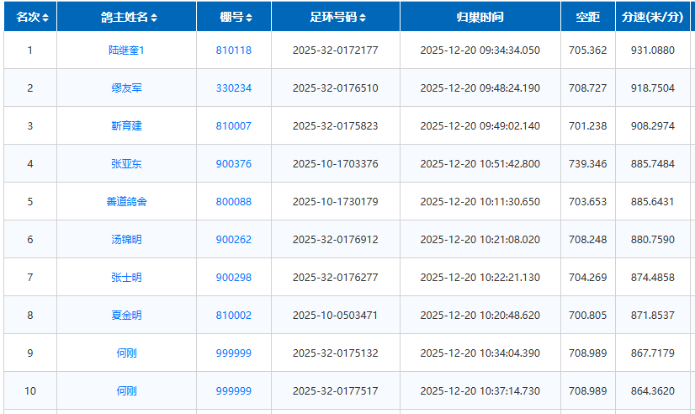This screenshot has width=695, height=414.
Task: Click loft number 900298
Action: [x=233, y=278]
